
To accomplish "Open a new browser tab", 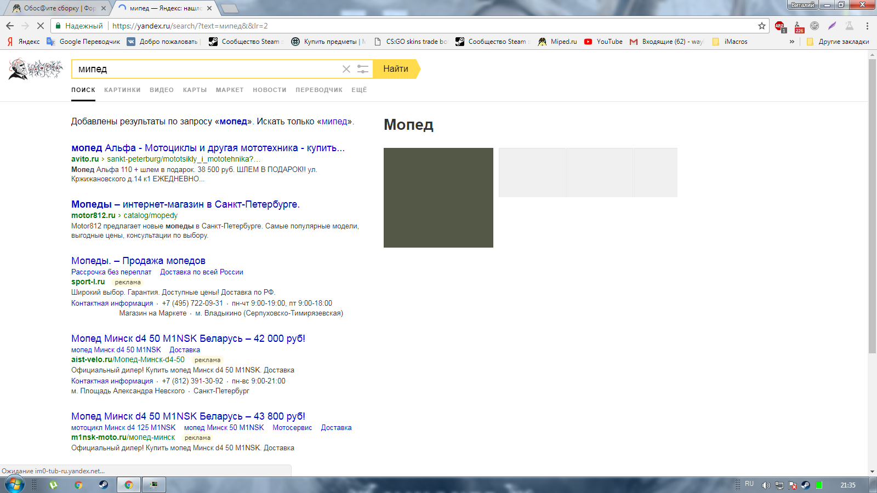I will click(x=229, y=8).
